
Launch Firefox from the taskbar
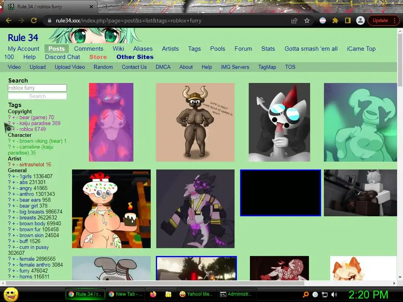tap(153, 294)
